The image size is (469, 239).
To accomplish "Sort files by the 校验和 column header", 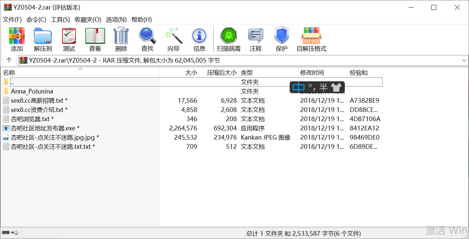I will tap(365, 72).
